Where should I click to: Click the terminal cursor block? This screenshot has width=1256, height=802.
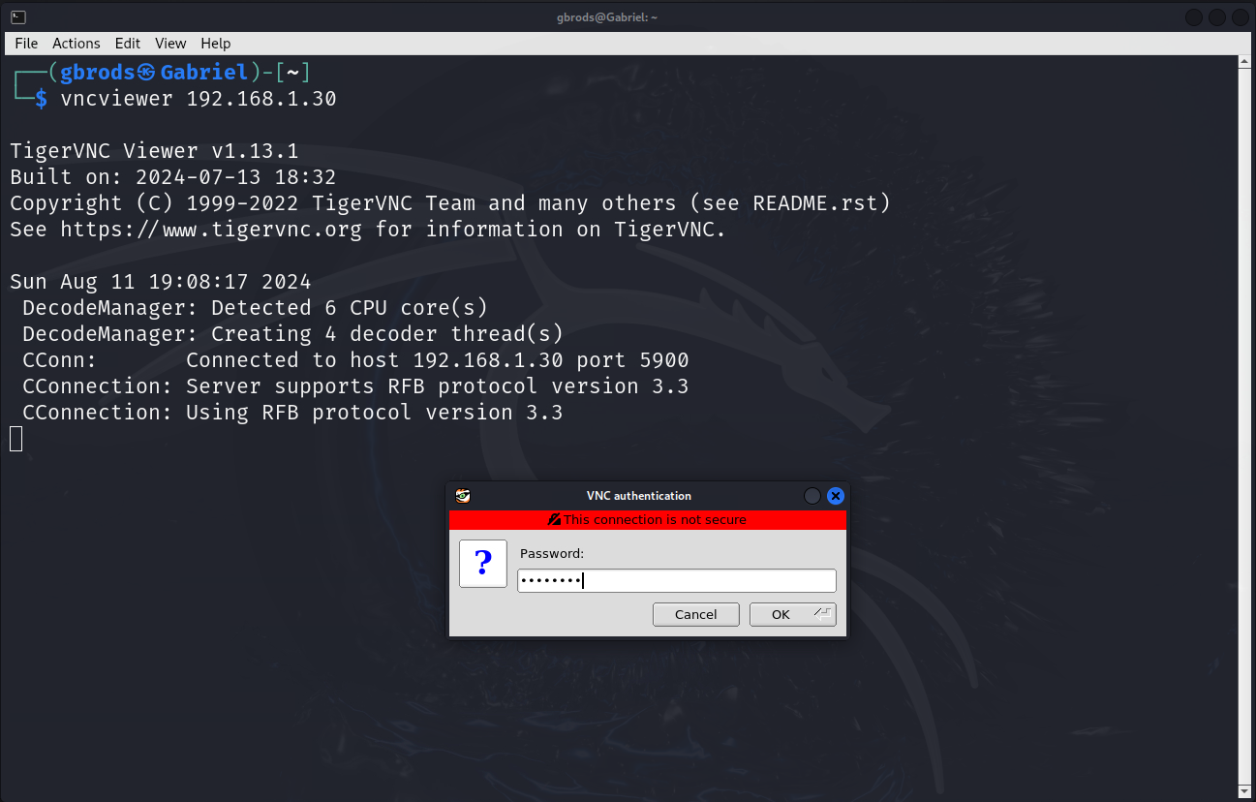tap(15, 439)
